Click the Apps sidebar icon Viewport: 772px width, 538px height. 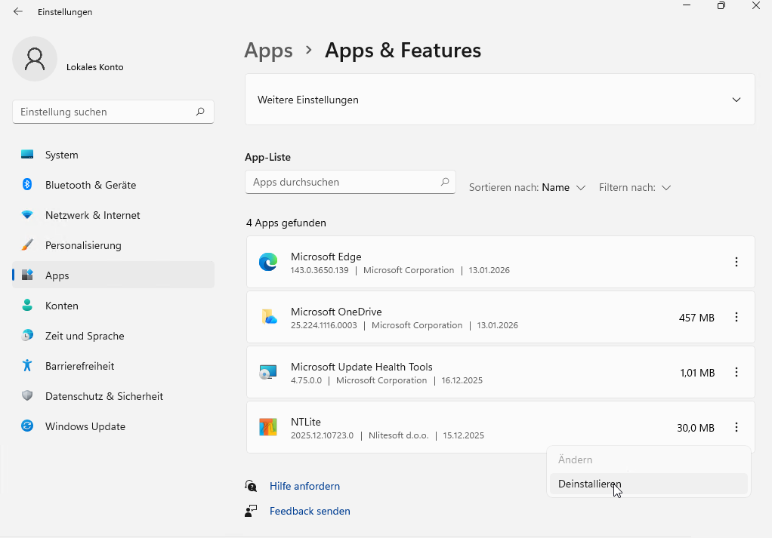(27, 275)
